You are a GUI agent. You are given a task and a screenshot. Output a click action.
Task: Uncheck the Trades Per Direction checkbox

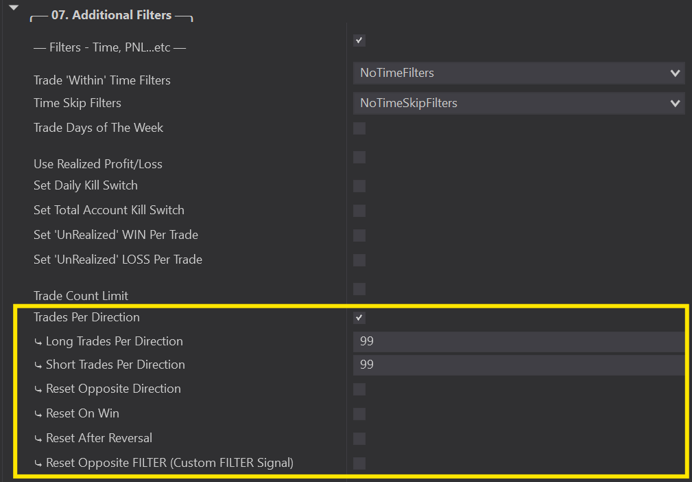click(x=359, y=318)
